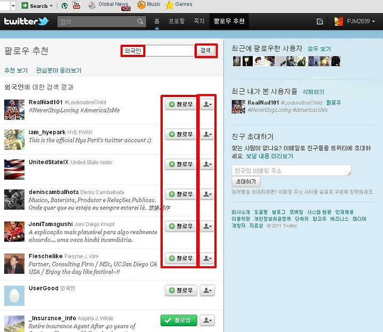Open the 이용약관 footer link
This screenshot has width=383, height=332.
[240, 218]
